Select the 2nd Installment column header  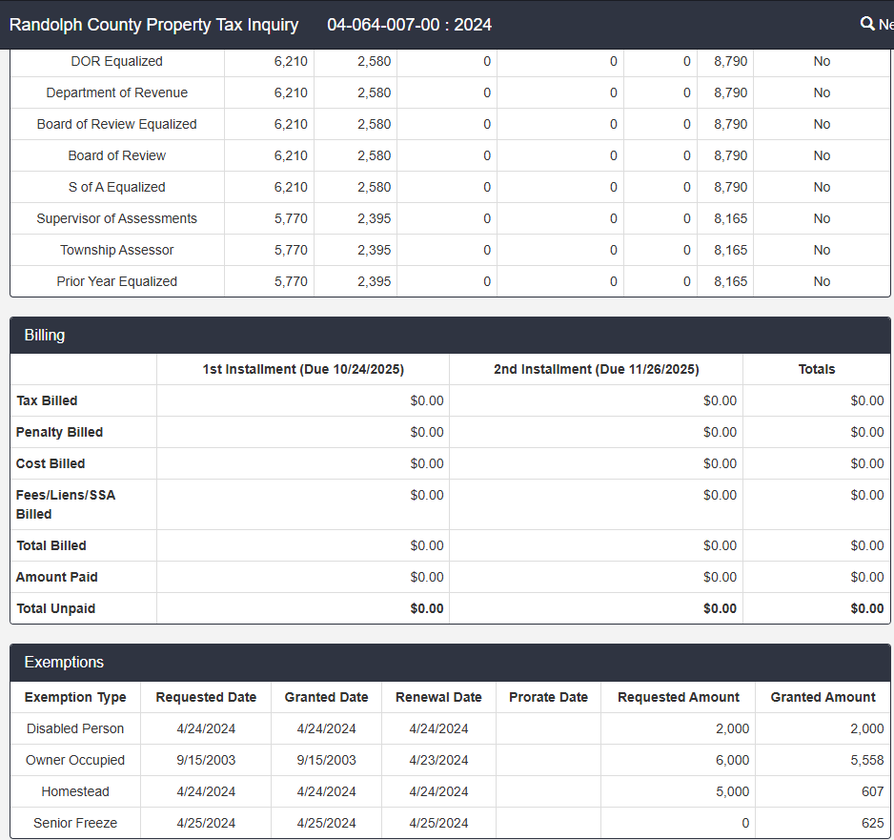pos(596,369)
